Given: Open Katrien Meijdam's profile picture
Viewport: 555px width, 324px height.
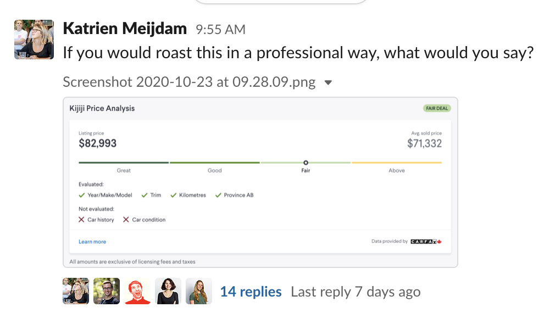Looking at the screenshot, I should pos(34,39).
